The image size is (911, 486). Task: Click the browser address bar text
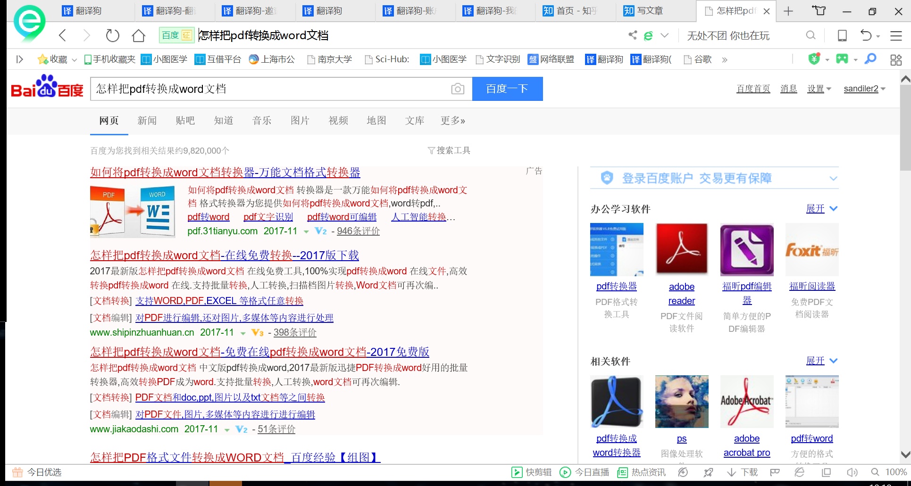pos(263,35)
